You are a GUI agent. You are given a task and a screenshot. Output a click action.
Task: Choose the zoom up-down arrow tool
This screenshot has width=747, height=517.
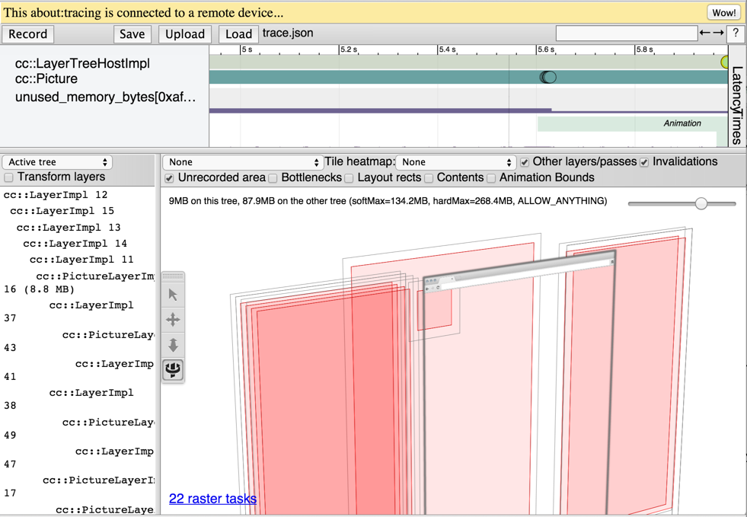point(173,345)
